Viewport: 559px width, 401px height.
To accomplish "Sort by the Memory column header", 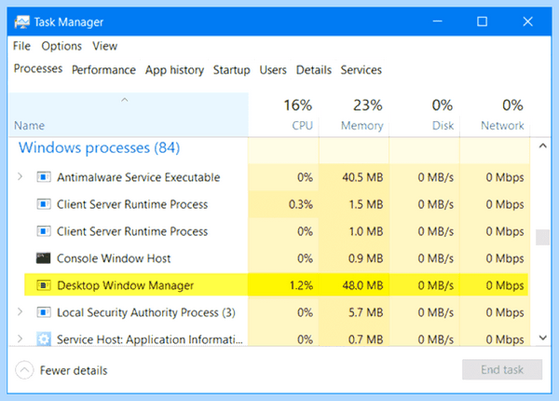I will 354,115.
